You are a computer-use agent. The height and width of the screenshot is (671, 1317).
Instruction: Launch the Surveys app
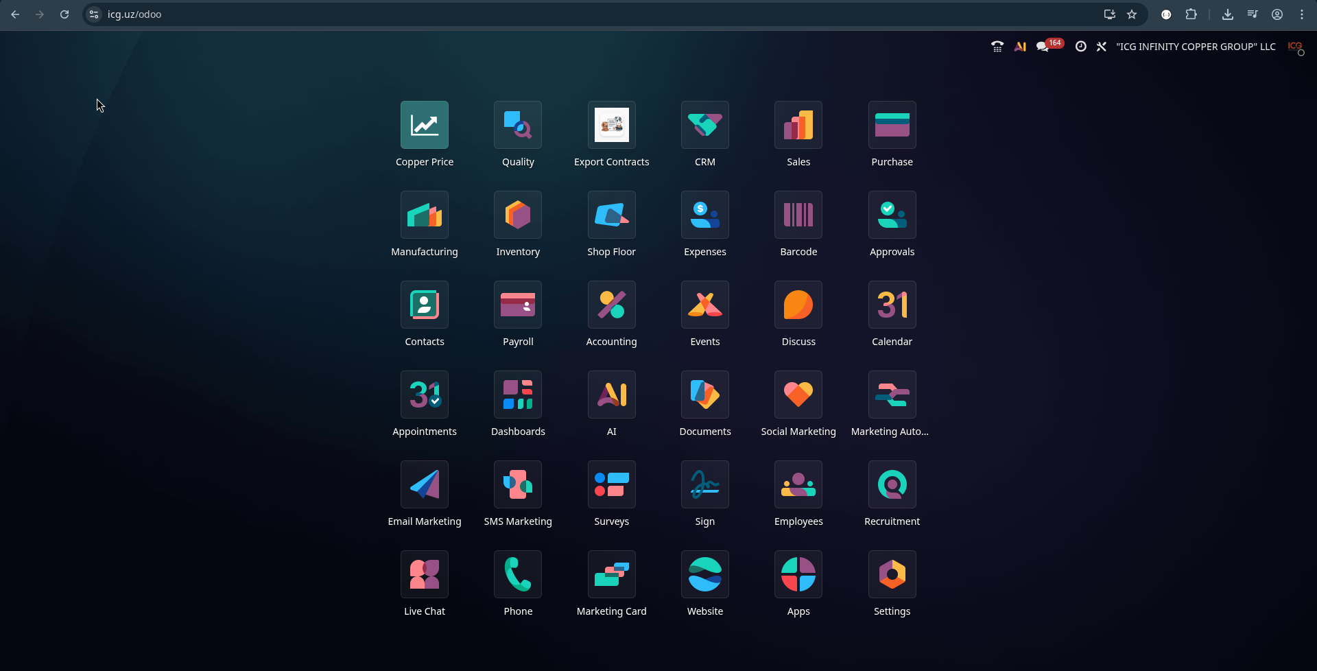click(612, 484)
